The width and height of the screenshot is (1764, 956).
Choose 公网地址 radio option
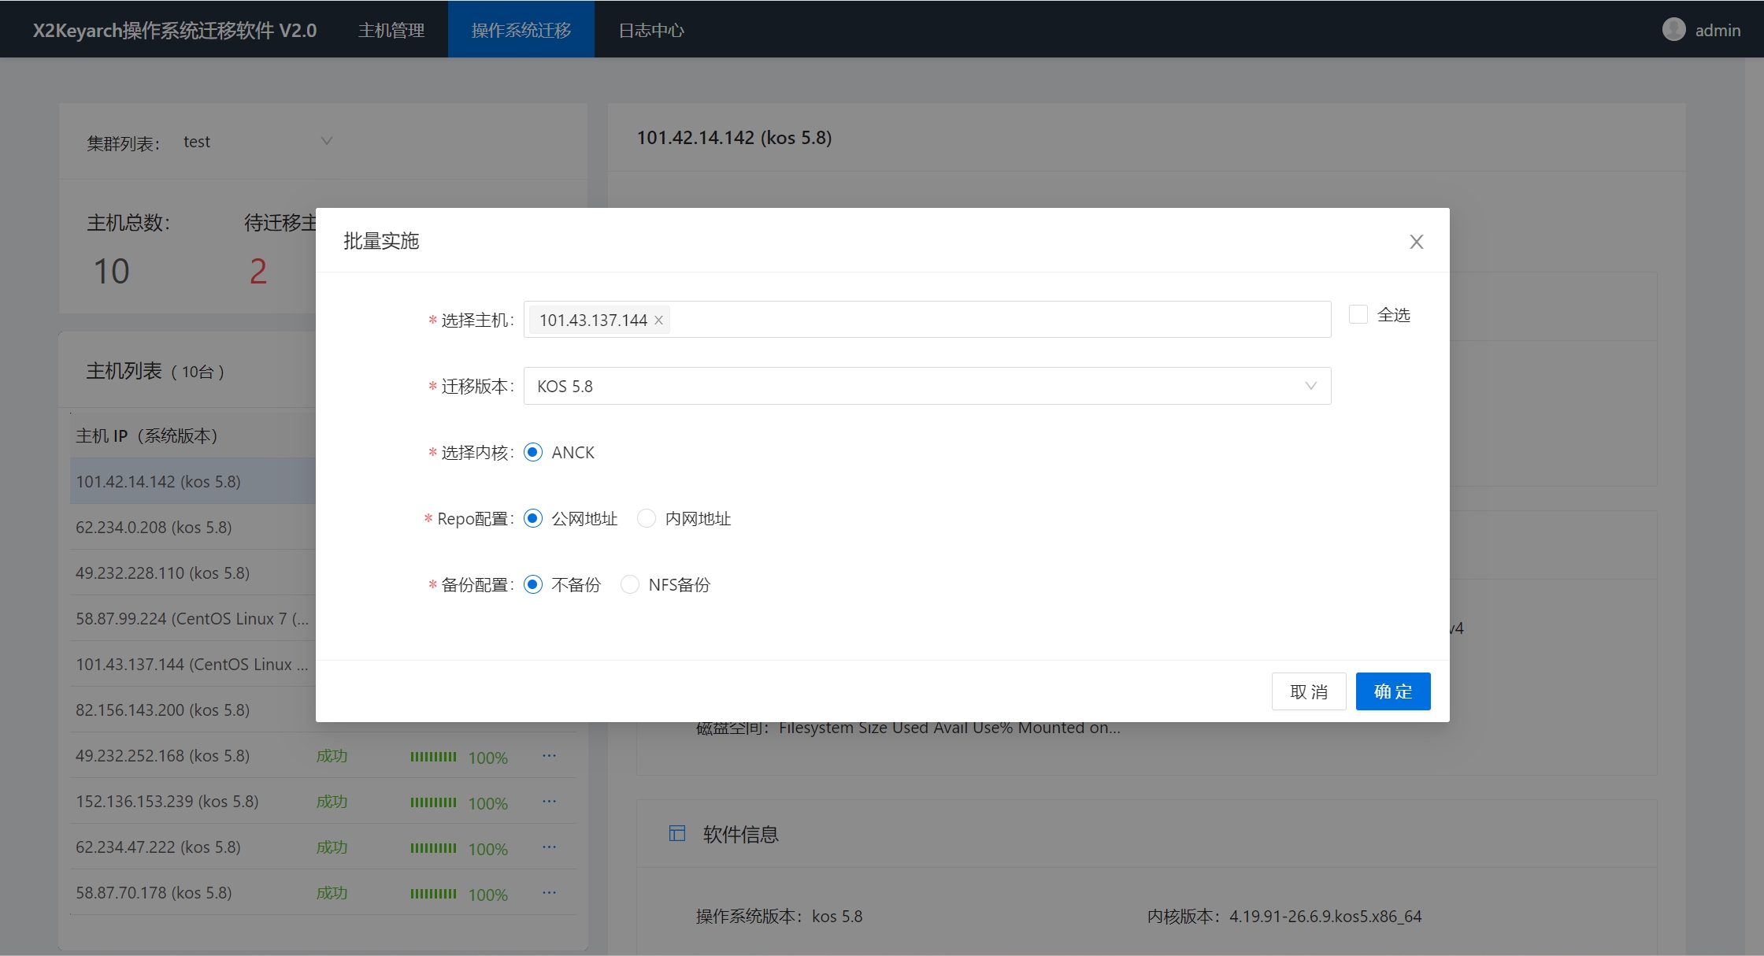(x=533, y=518)
